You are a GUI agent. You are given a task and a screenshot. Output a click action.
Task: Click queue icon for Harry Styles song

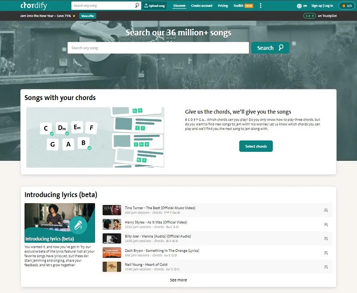tap(326, 224)
